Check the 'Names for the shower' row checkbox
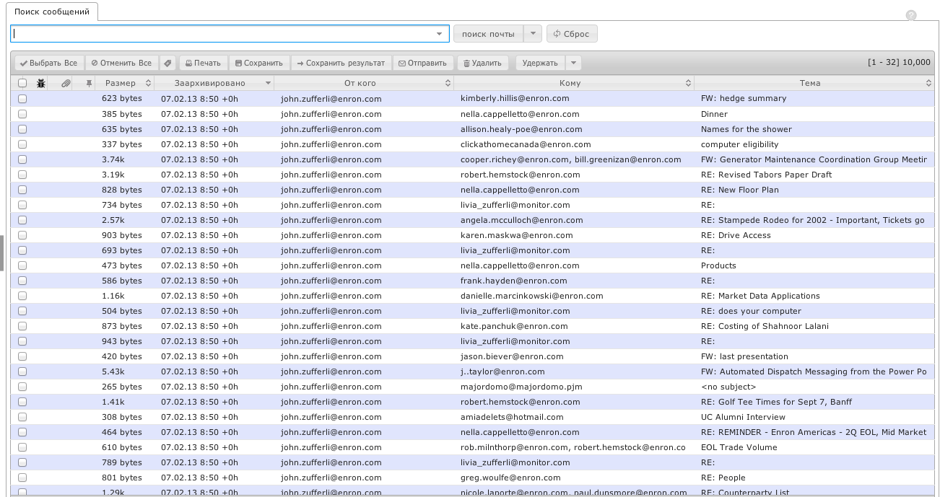Screen dimensions: 940x497 (22, 129)
